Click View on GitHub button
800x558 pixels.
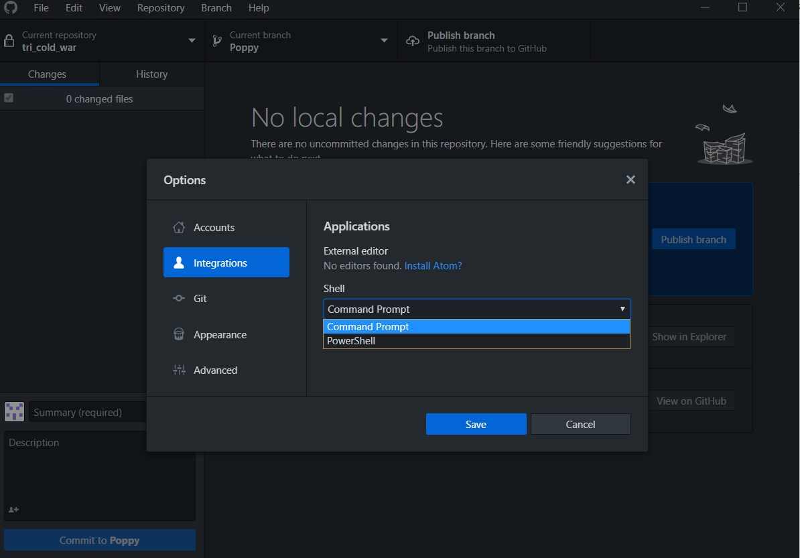(691, 401)
